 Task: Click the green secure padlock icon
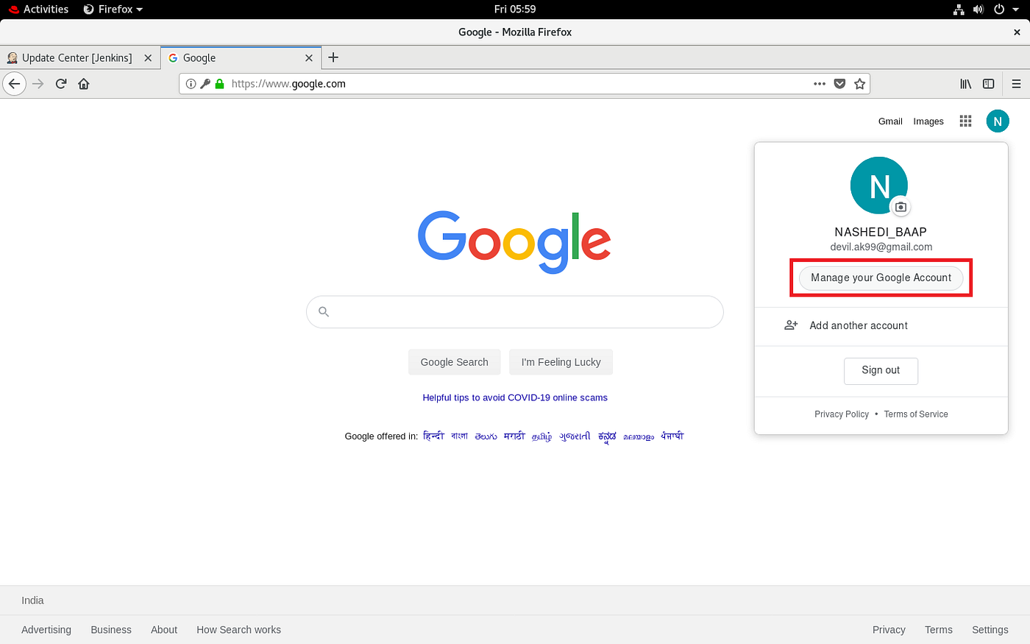(219, 84)
